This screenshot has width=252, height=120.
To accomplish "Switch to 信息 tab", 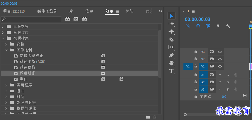I will (x=89, y=11).
